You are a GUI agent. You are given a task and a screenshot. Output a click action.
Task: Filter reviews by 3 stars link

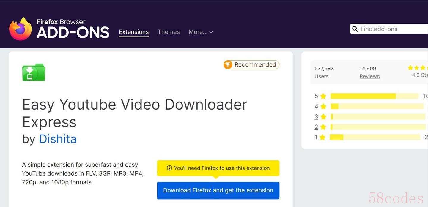(x=316, y=117)
